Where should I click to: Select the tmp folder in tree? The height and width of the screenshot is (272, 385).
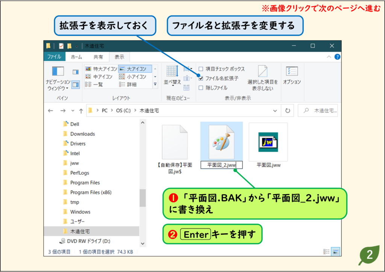(75, 202)
